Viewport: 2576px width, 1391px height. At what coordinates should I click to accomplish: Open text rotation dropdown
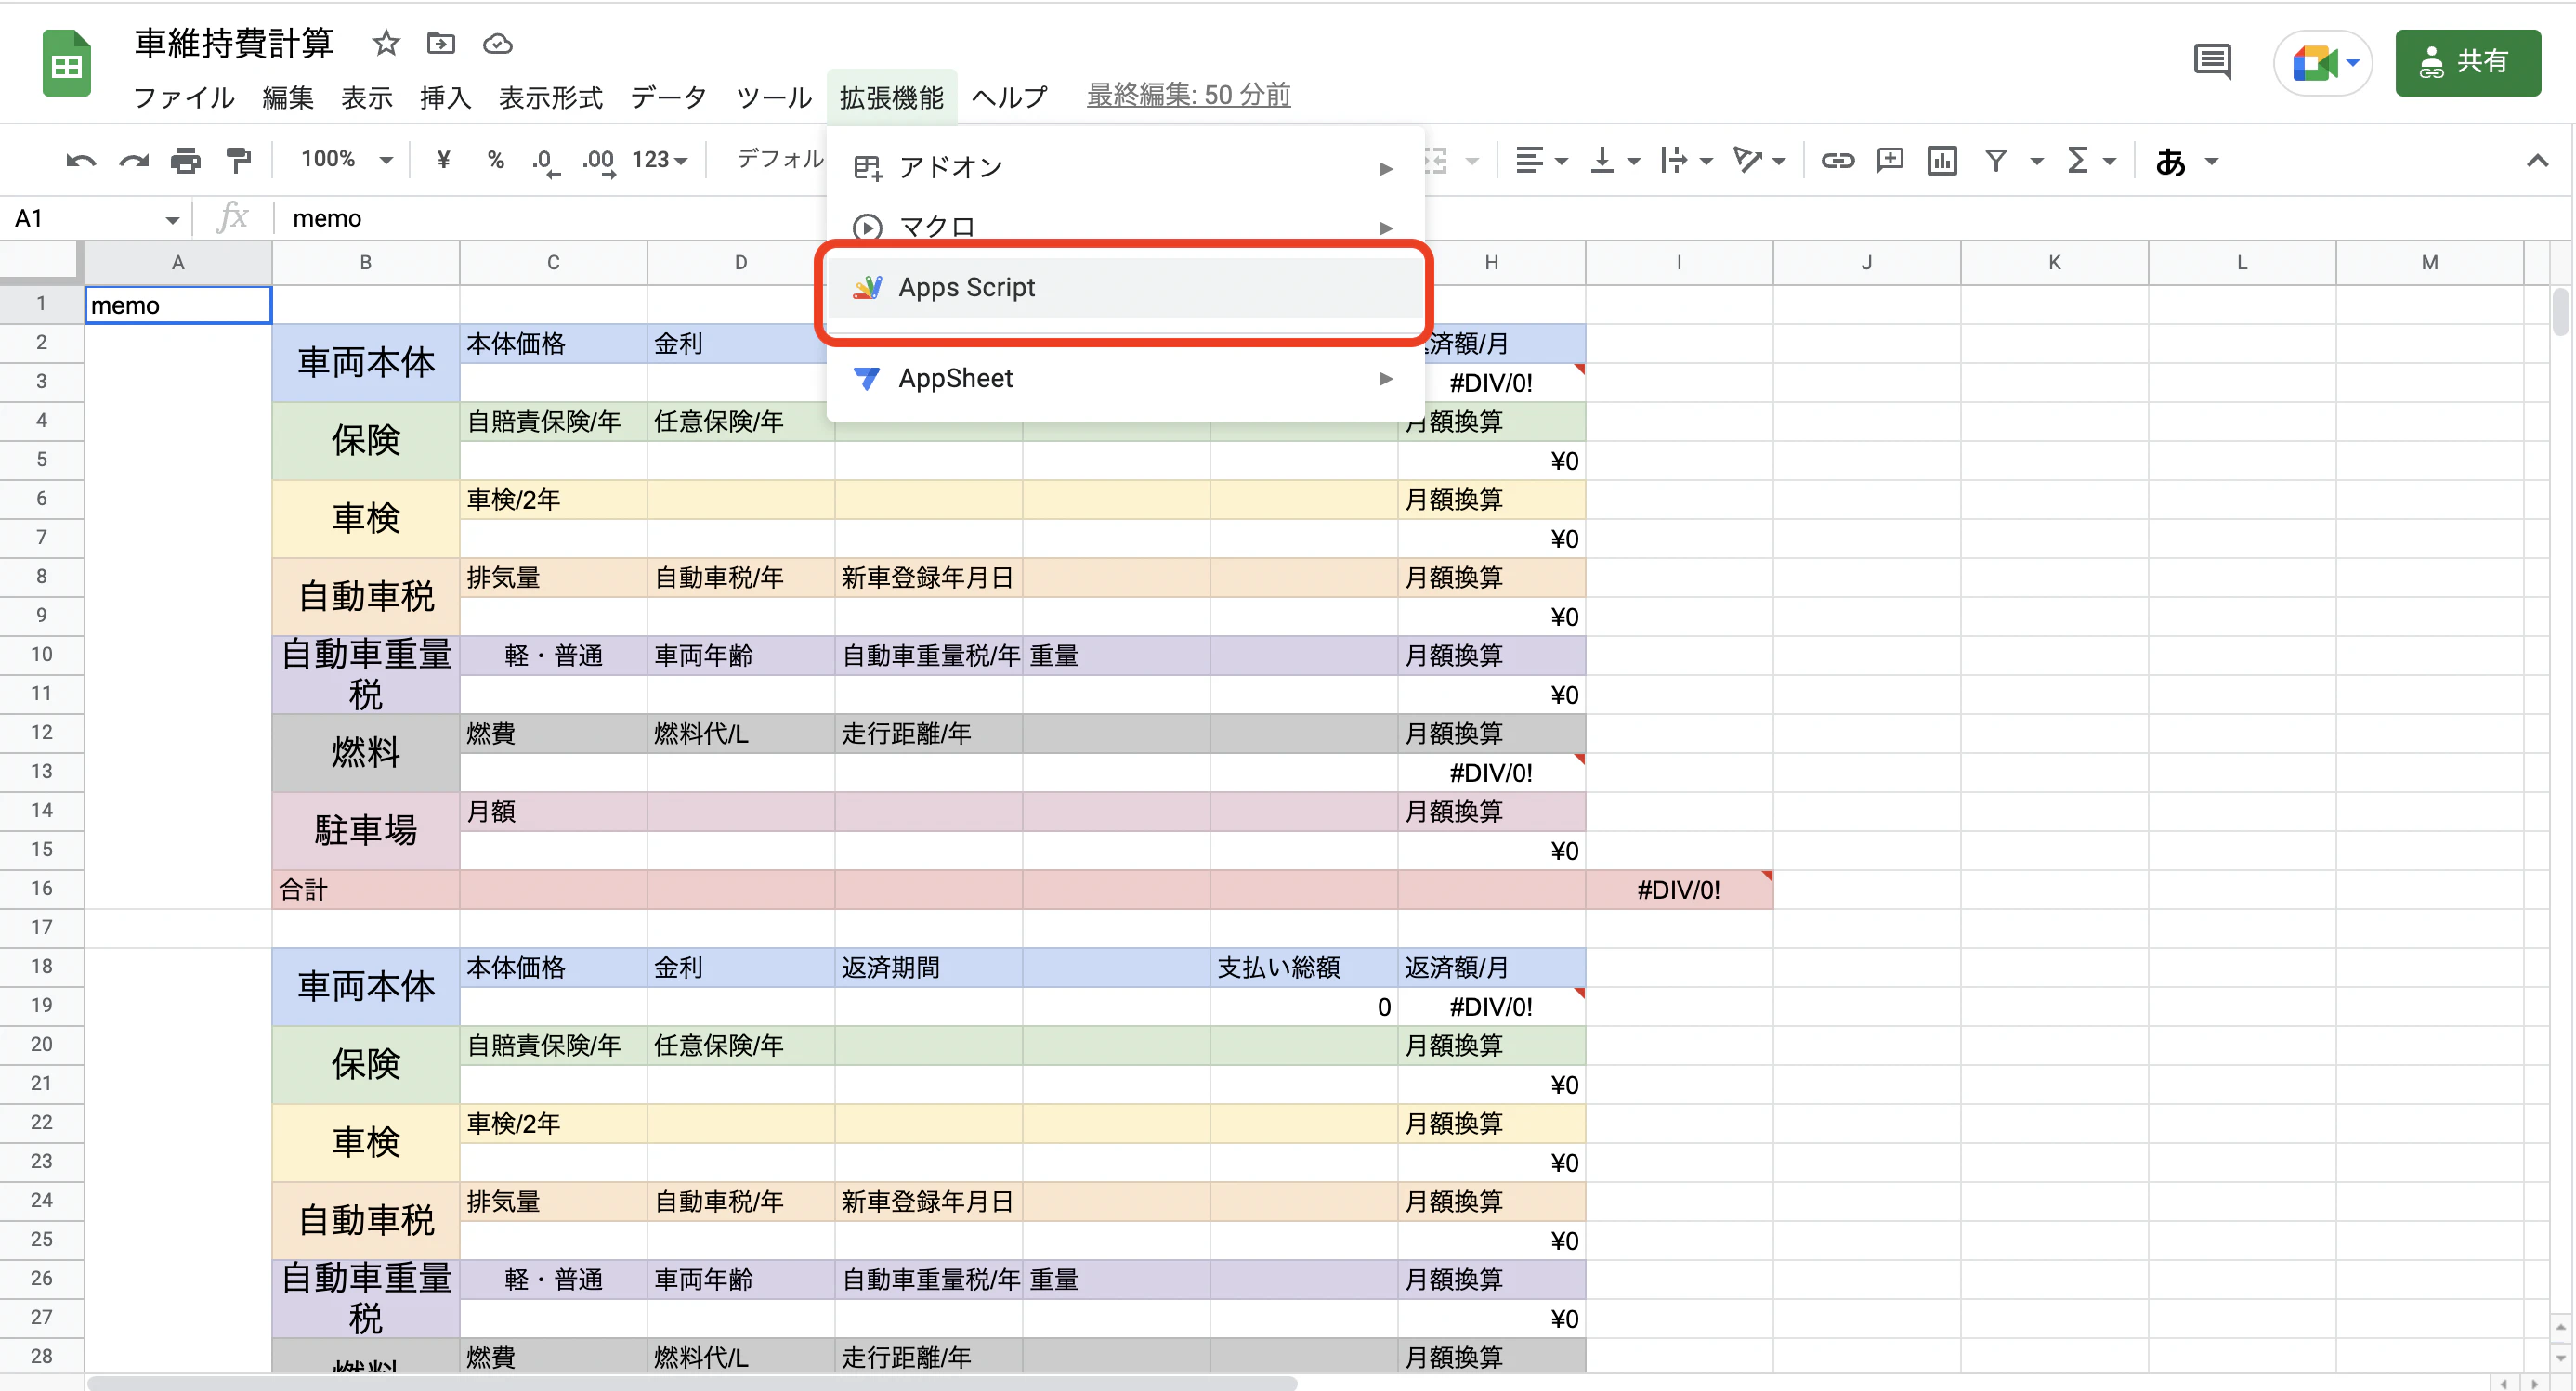[x=1759, y=160]
